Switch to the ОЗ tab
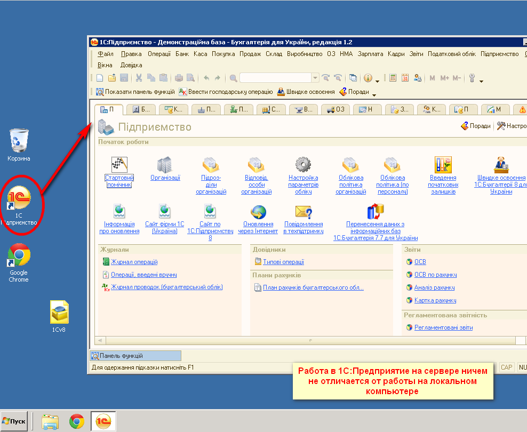Viewport: 527px width, 432px height. tap(336, 109)
